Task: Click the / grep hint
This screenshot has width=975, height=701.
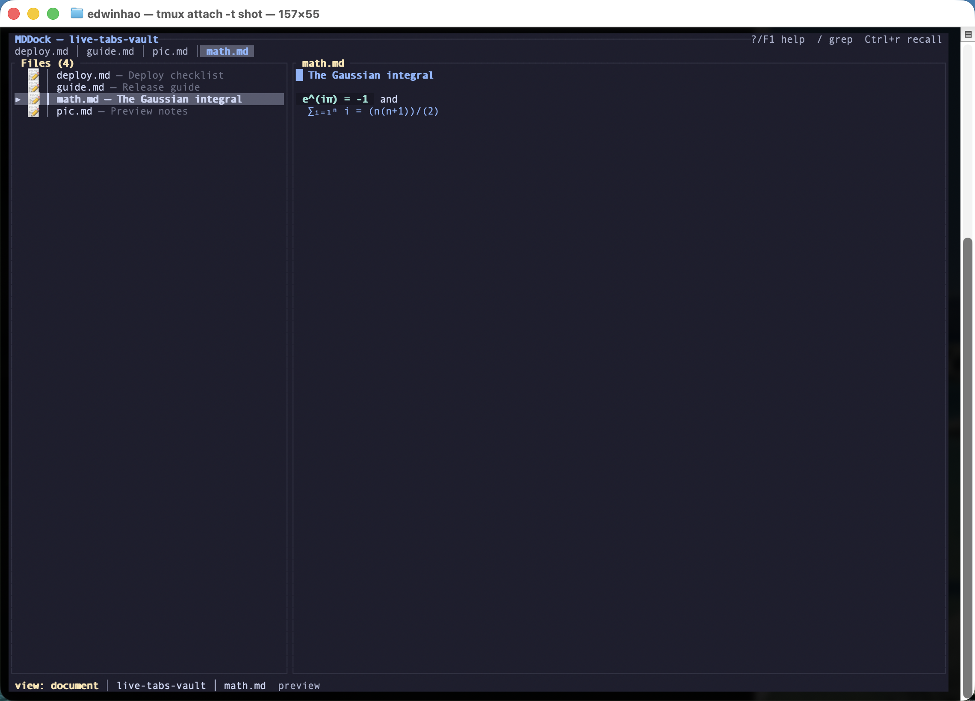Action: point(834,40)
